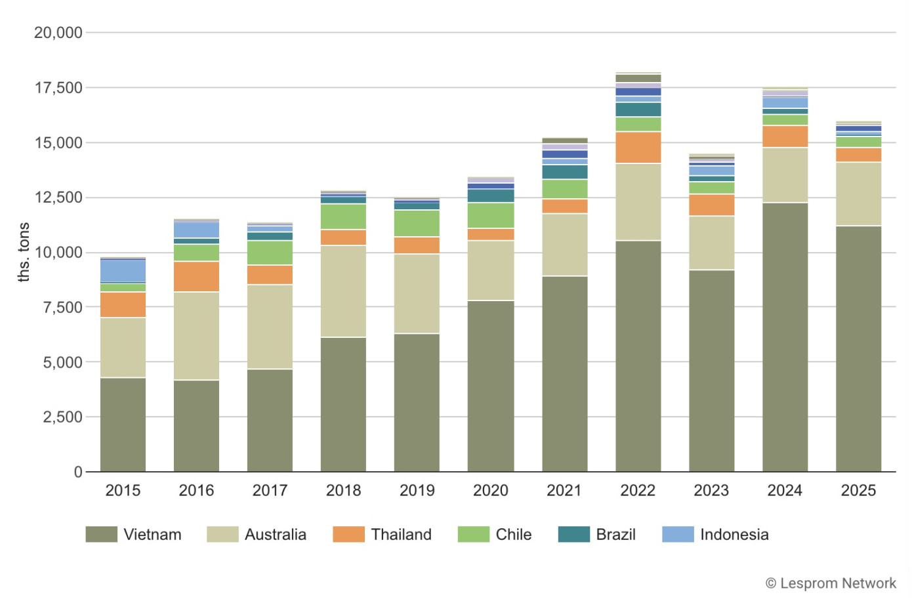Click the Indonesia blue legend swatch
The image size is (912, 601).
click(x=678, y=534)
